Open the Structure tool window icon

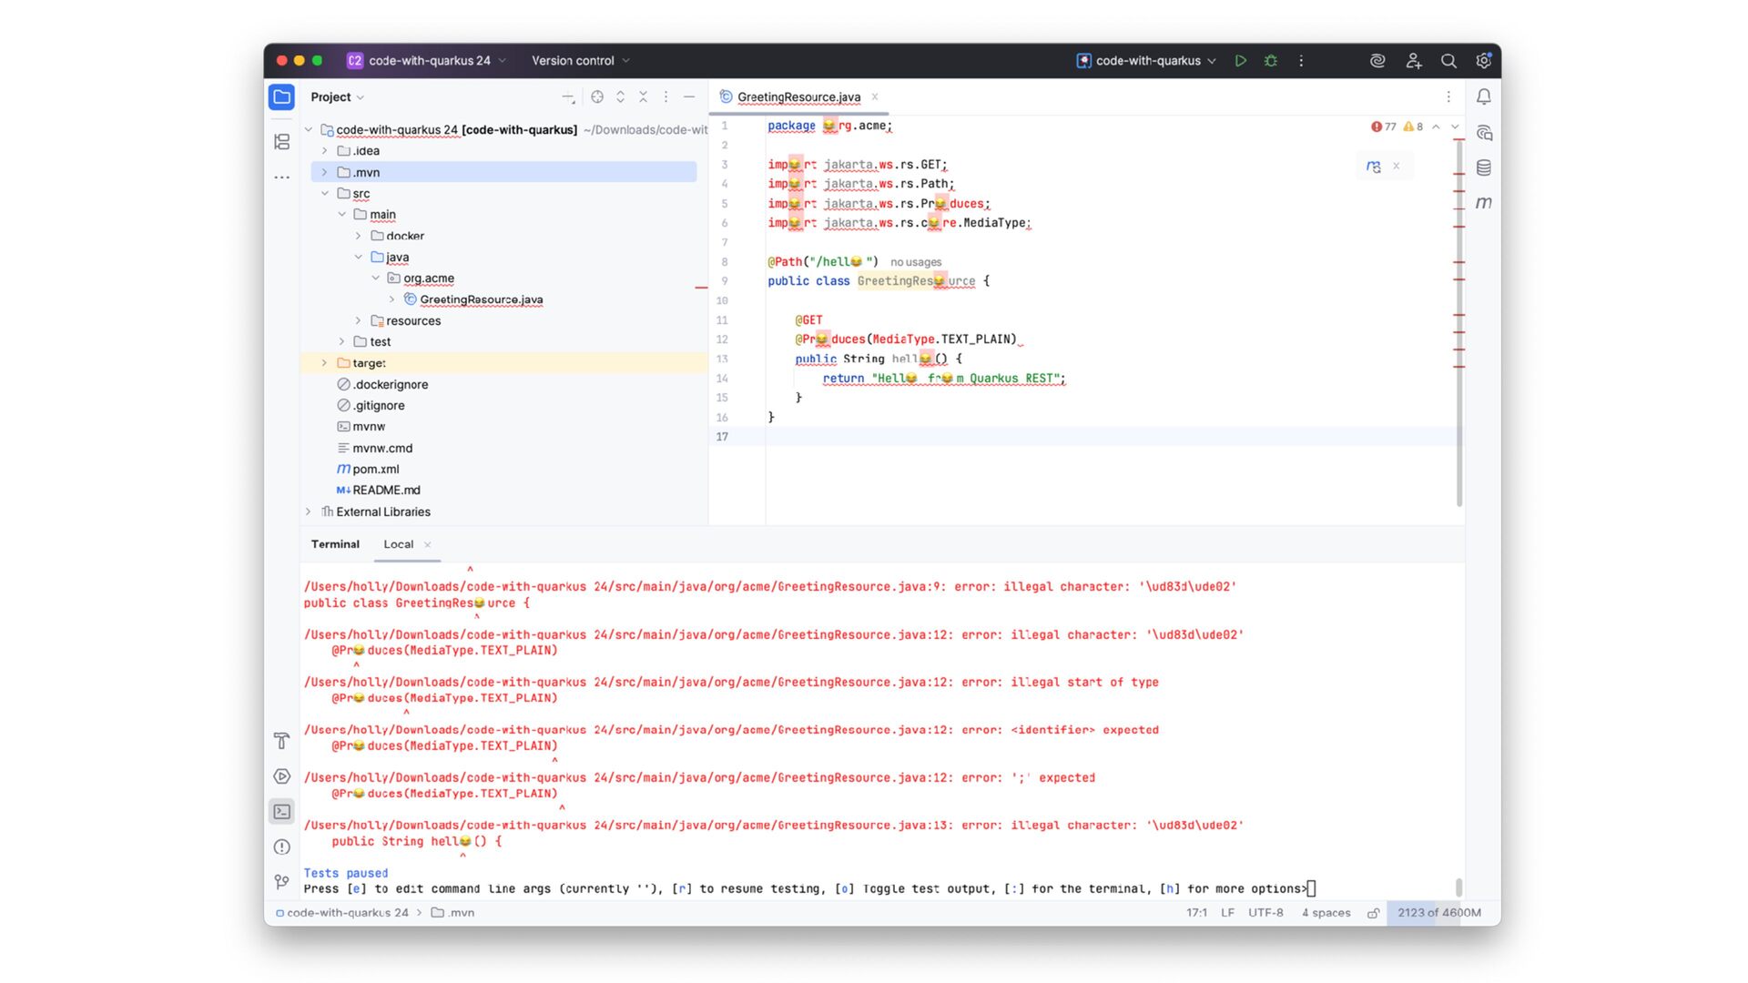tap(282, 142)
